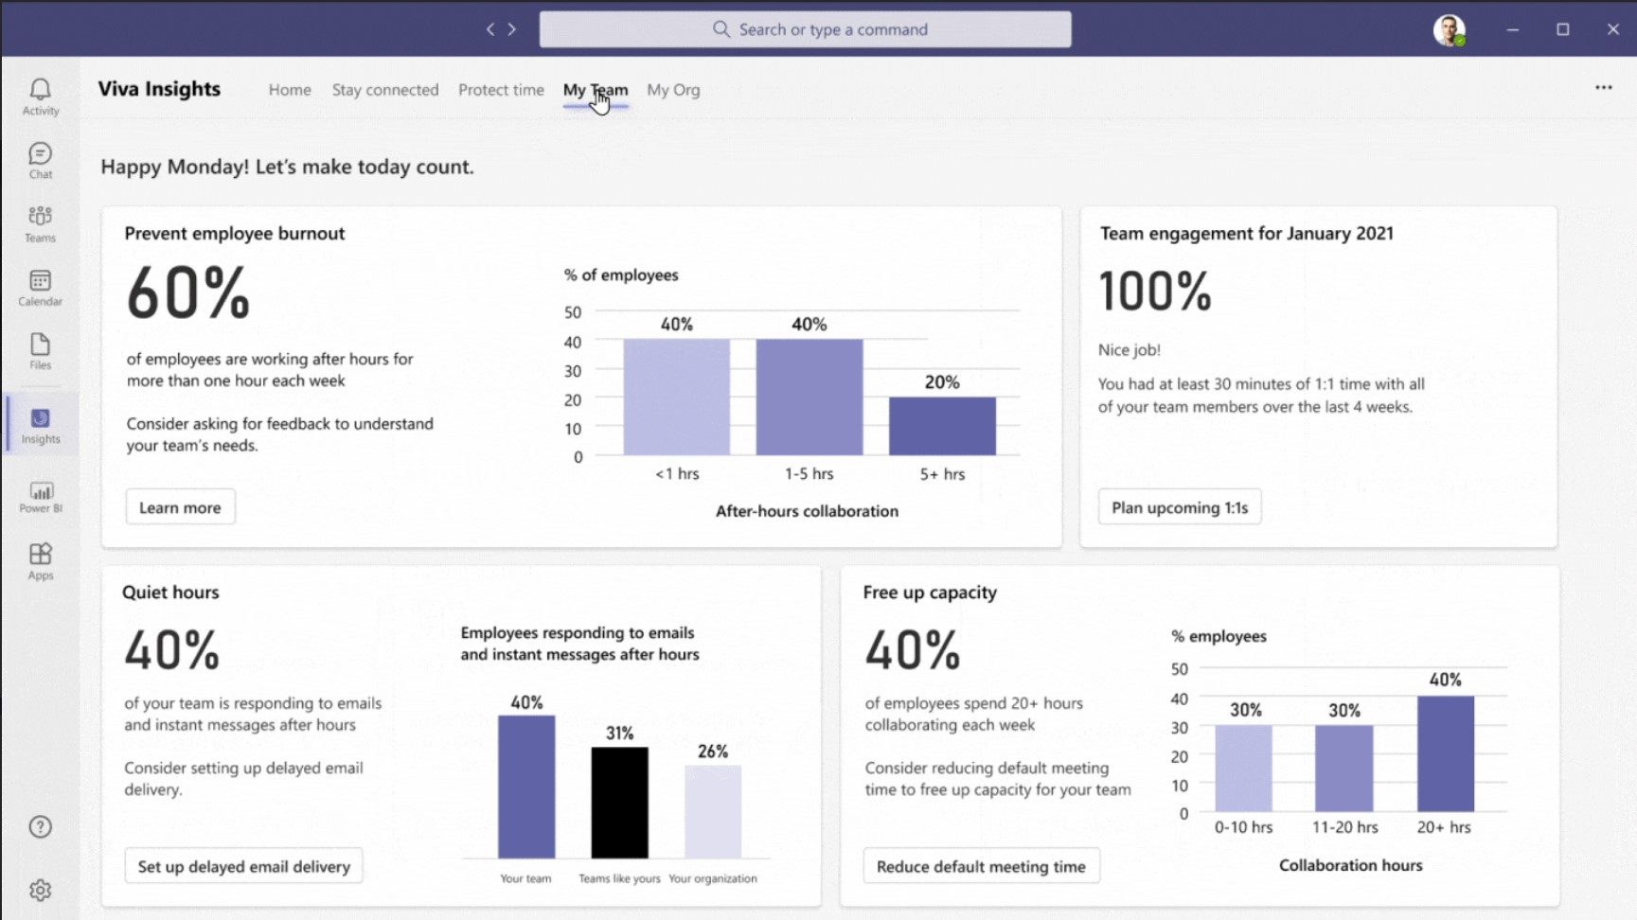Image resolution: width=1637 pixels, height=920 pixels.
Task: Navigate forward with the right arrow
Action: pyautogui.click(x=512, y=29)
